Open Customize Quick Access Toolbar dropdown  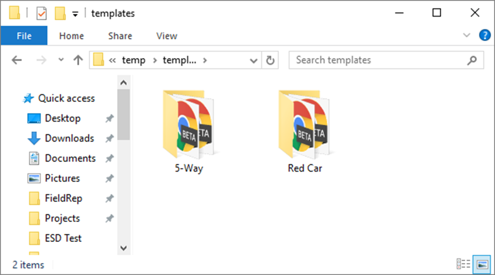coord(75,14)
